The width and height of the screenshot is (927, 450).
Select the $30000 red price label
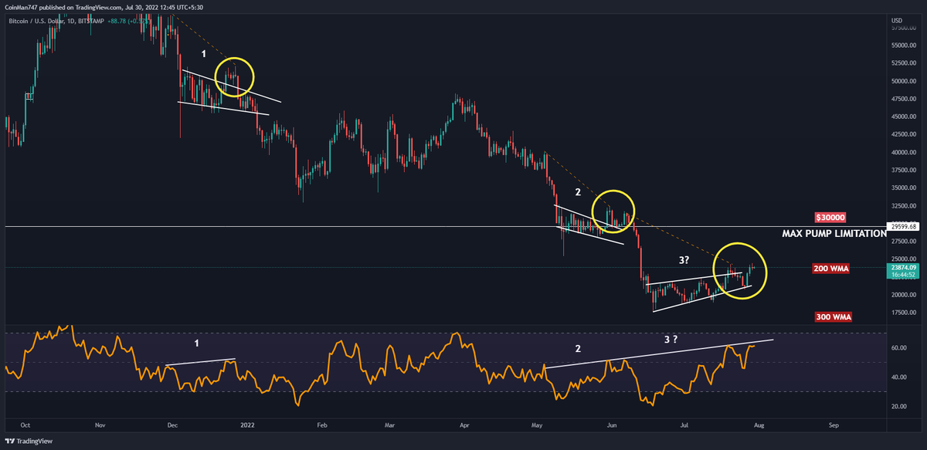pos(830,218)
